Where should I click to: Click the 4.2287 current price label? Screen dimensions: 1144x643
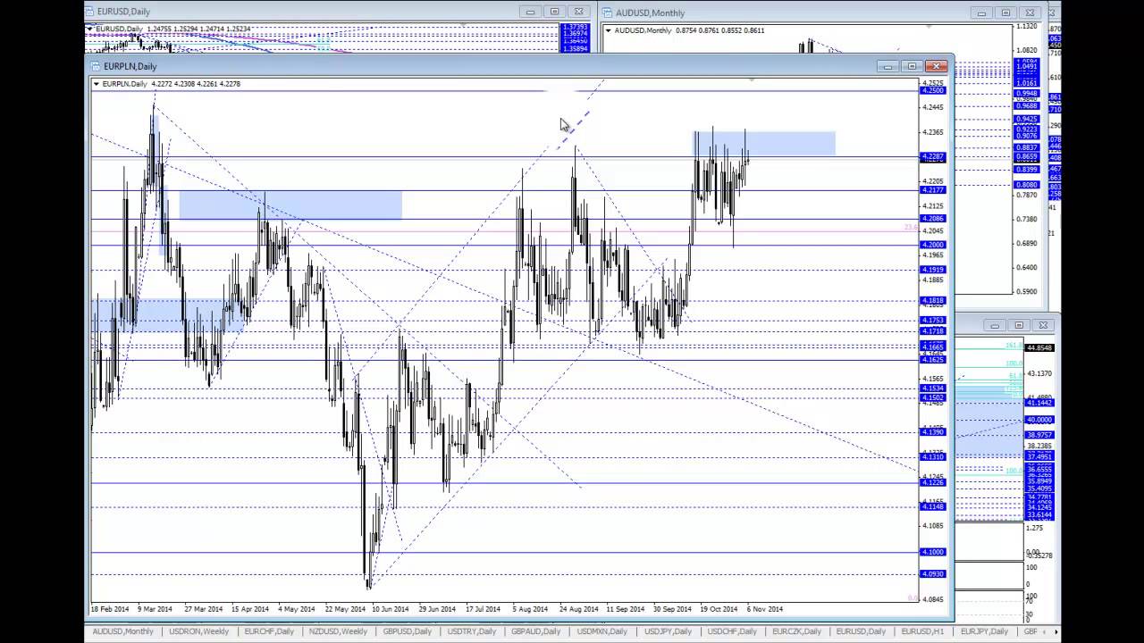[932, 157]
